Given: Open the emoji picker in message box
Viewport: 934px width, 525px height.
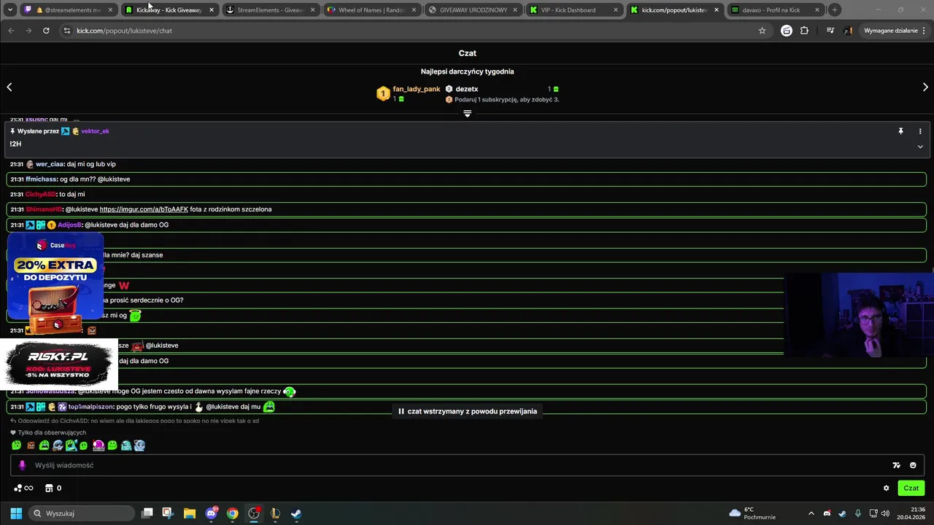Looking at the screenshot, I should click(x=913, y=465).
